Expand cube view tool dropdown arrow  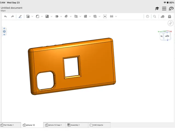pos(116,16)
